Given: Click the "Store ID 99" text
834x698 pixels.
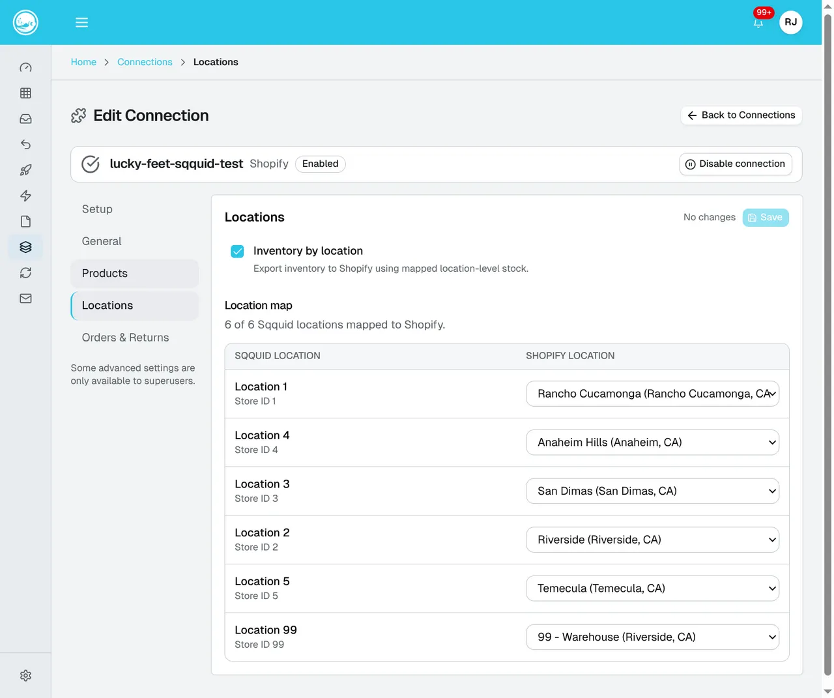Looking at the screenshot, I should click(x=259, y=645).
